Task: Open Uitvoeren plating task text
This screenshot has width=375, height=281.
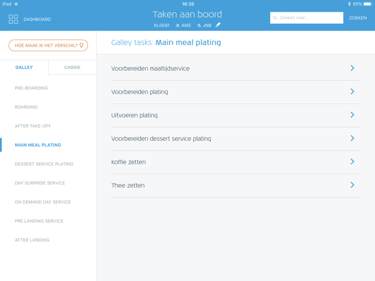Action: (x=134, y=115)
